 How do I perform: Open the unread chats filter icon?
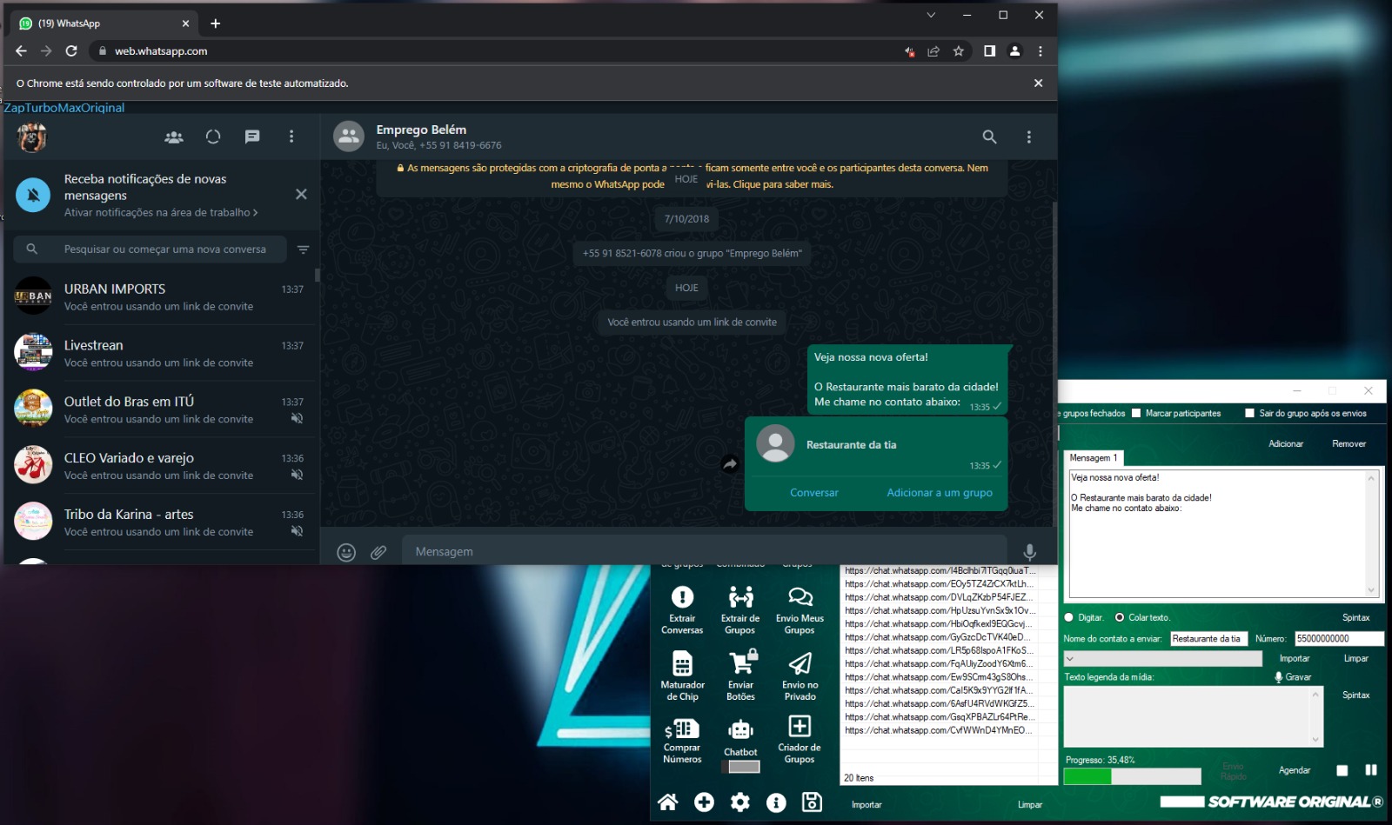click(x=303, y=249)
